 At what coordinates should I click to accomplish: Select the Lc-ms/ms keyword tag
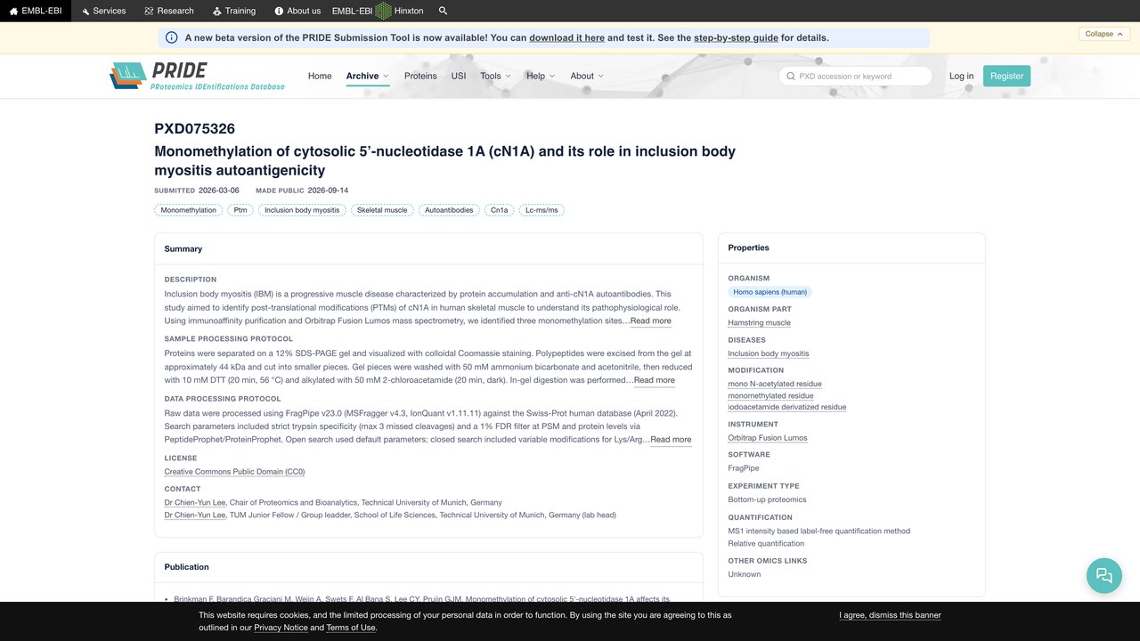click(x=541, y=210)
